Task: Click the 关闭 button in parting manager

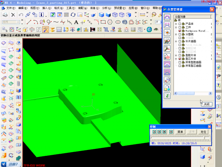Action: 206,104
